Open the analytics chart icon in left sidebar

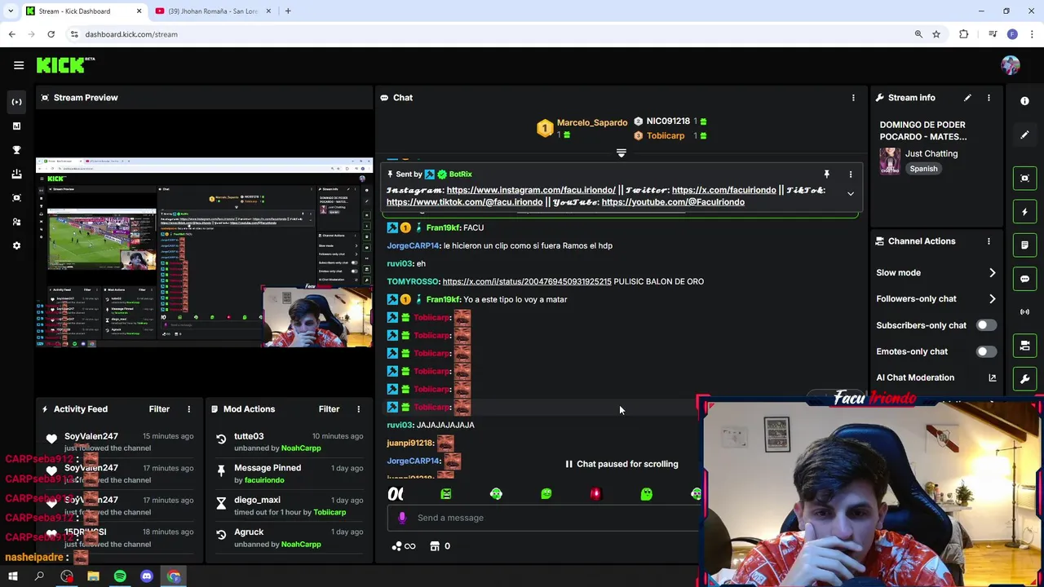click(x=16, y=126)
